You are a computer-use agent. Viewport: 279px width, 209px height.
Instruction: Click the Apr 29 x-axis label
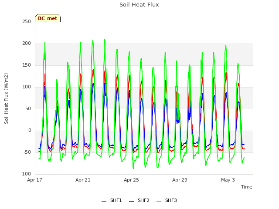[x=180, y=180]
